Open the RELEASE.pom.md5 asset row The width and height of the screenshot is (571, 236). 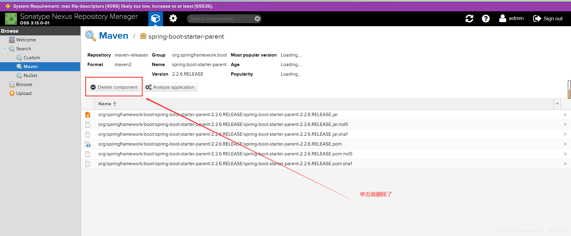coord(326,154)
